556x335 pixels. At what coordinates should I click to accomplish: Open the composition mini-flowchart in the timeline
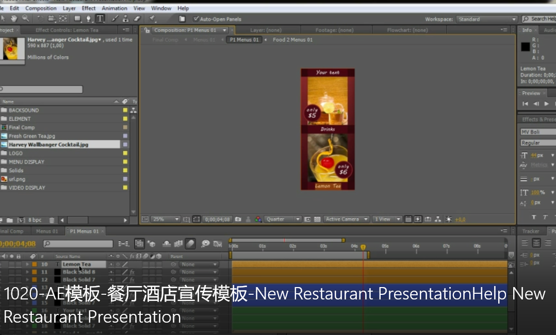pos(123,244)
